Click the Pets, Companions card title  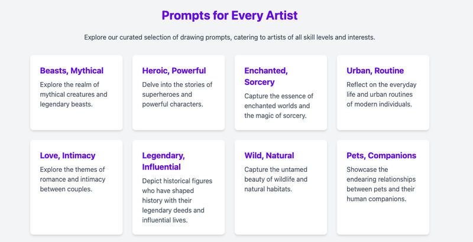tap(381, 156)
